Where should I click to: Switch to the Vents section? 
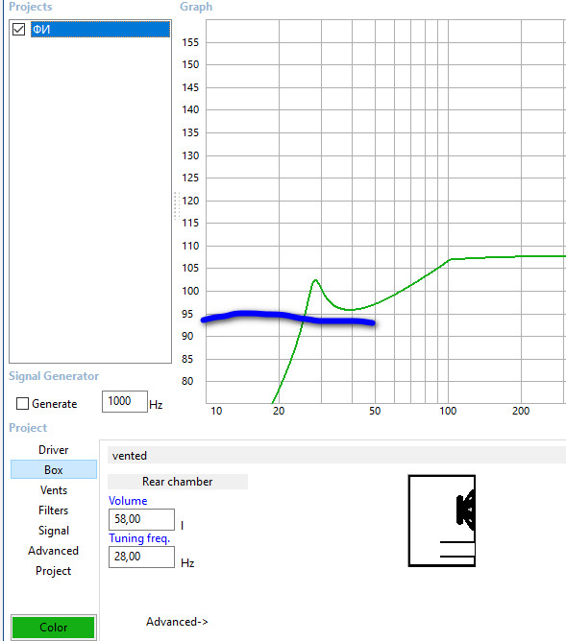(54, 489)
